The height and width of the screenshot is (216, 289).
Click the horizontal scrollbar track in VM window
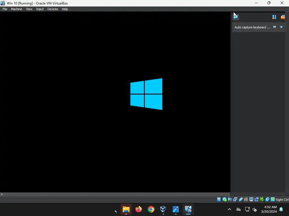(x=117, y=194)
